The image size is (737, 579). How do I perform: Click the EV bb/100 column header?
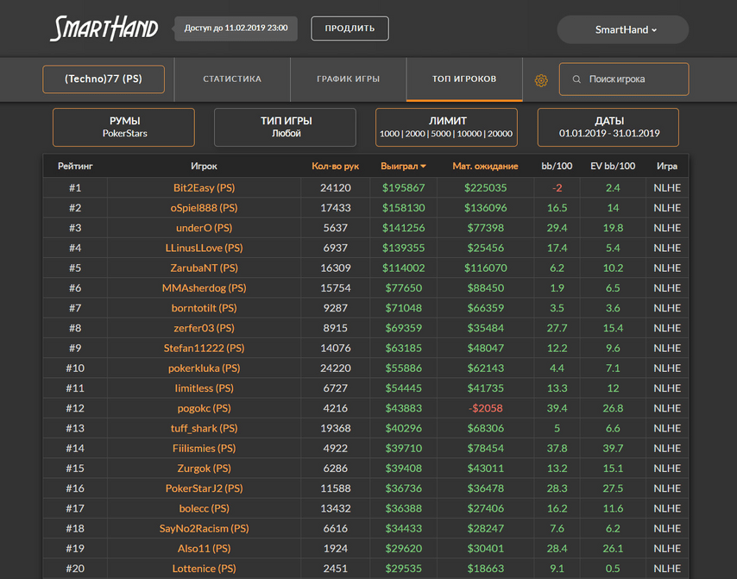613,166
